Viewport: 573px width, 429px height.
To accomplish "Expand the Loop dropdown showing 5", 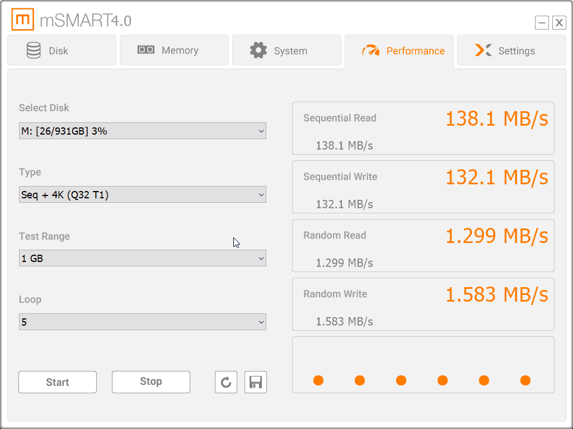I will click(x=143, y=322).
